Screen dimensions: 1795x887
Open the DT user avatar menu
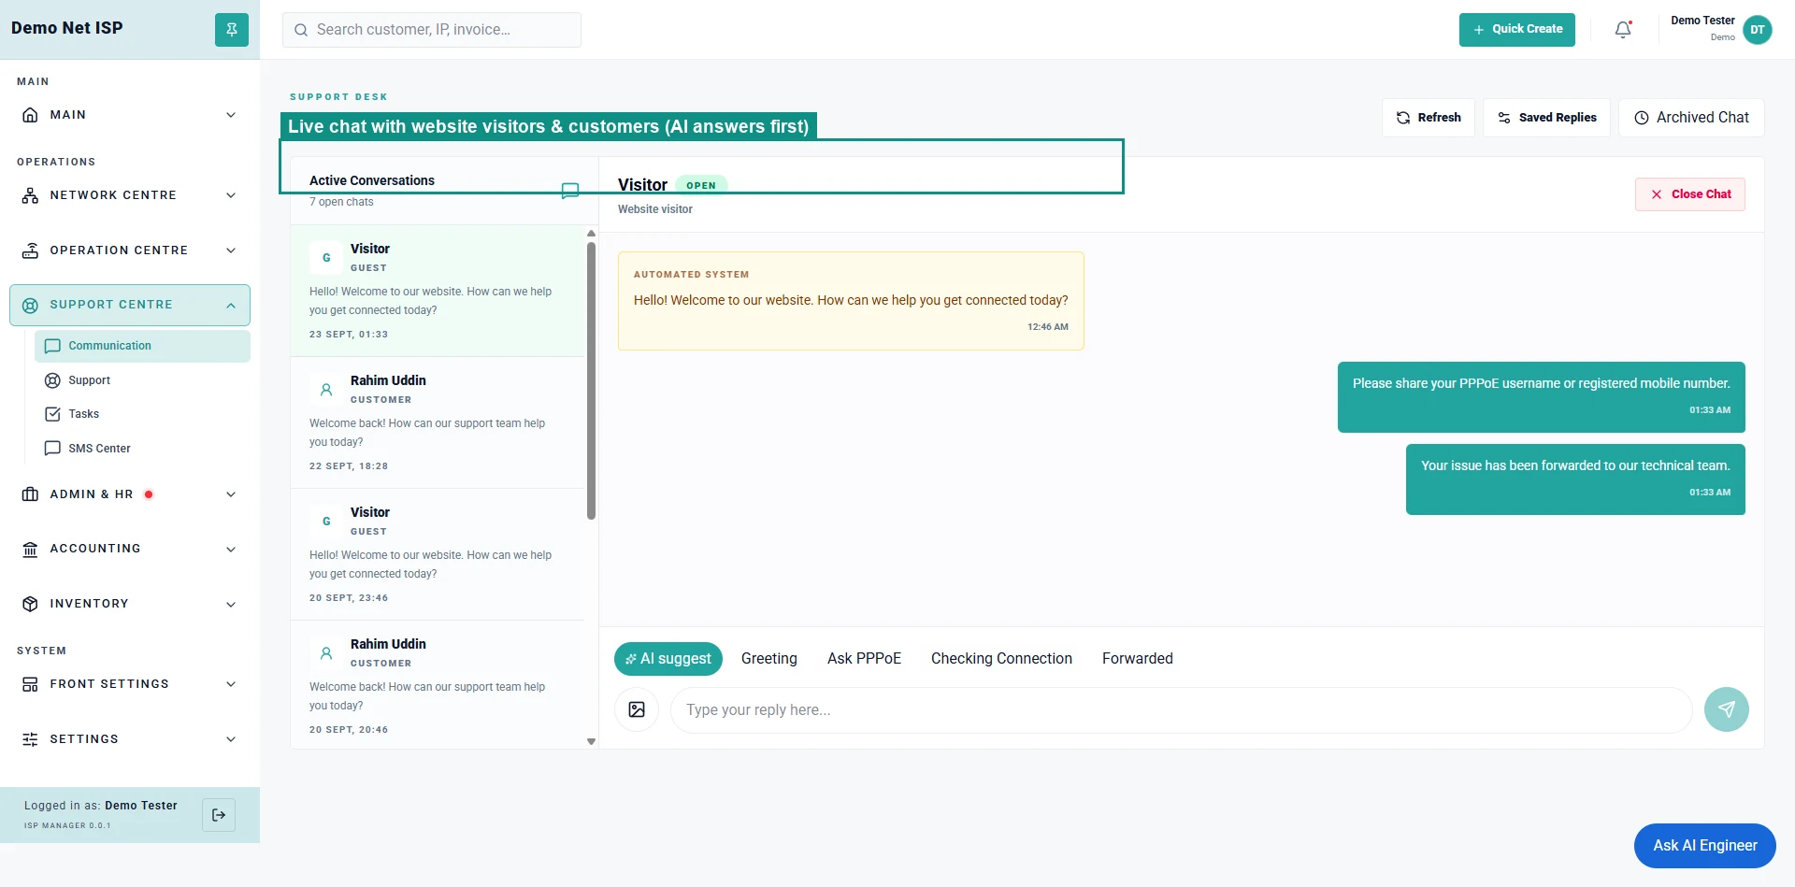(1758, 30)
